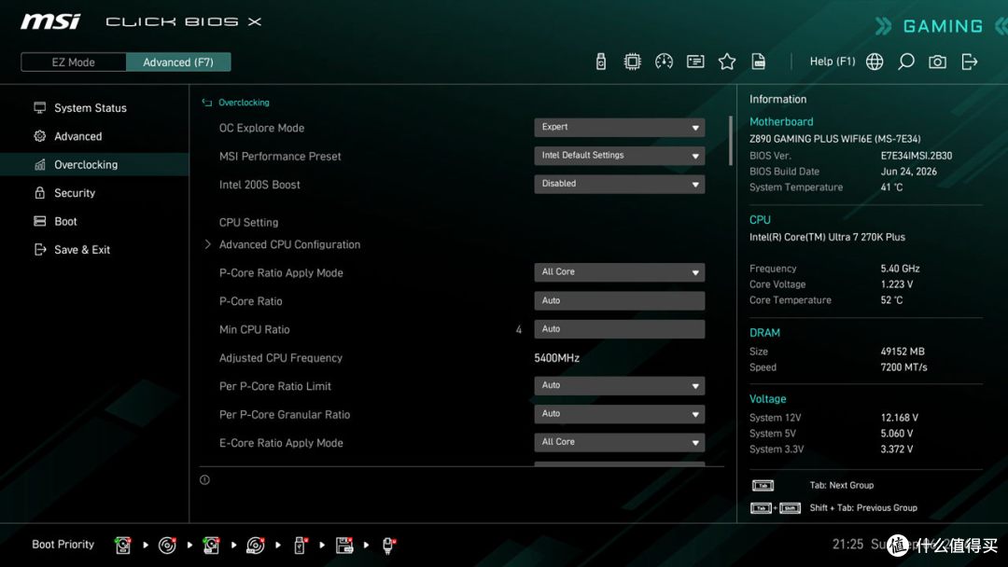This screenshot has width=1008, height=567.
Task: Select internal hard disk boot device icon
Action: point(123,546)
